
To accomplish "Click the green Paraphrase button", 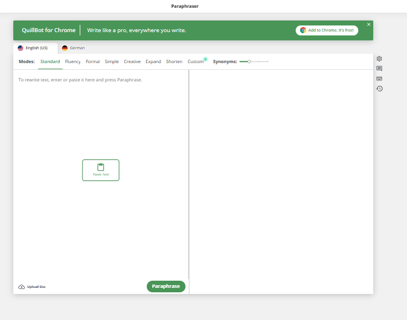I will (166, 286).
